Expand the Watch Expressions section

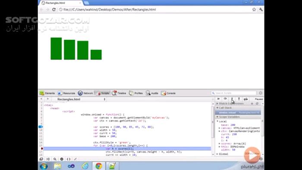point(217,104)
